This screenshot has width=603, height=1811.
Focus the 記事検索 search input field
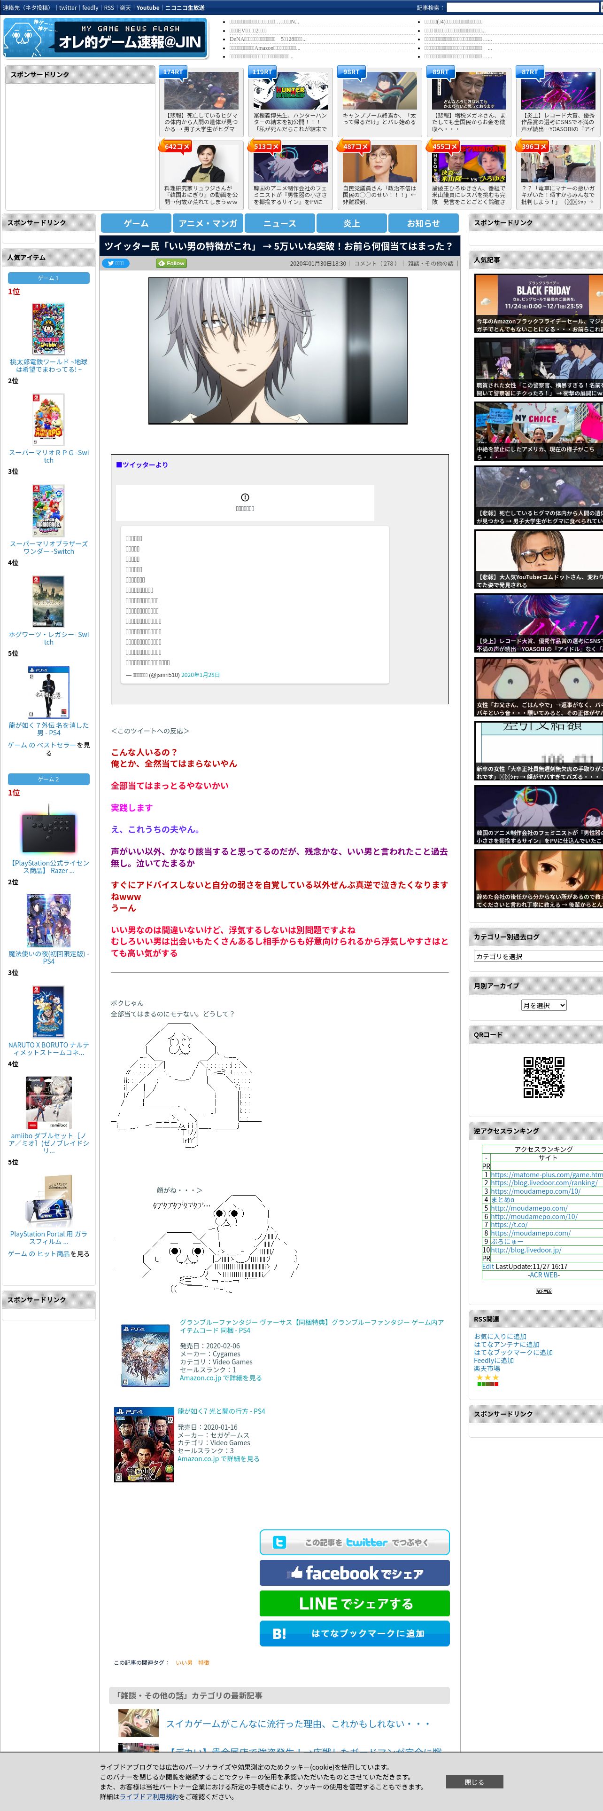pos(522,8)
